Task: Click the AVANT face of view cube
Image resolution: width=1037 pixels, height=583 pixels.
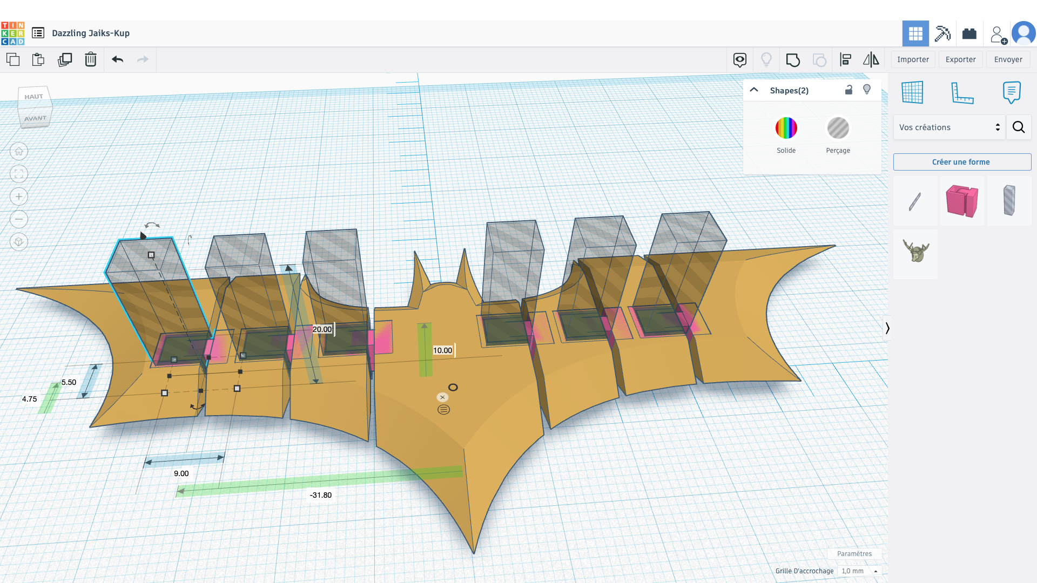Action: (x=36, y=118)
